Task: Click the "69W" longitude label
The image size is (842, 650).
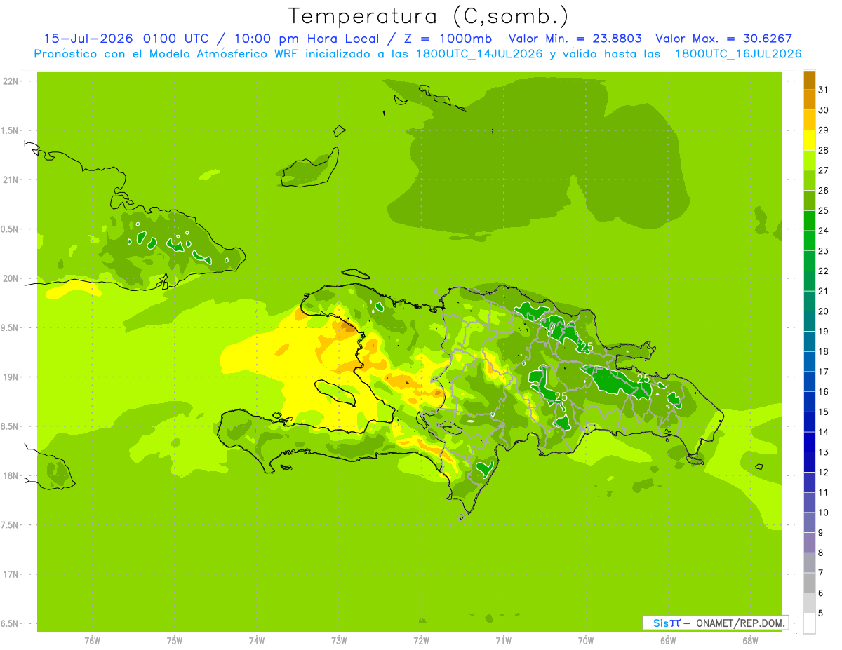Action: [x=668, y=640]
